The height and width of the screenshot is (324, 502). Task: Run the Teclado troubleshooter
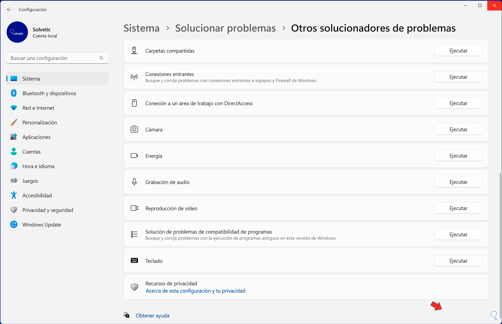(x=458, y=260)
